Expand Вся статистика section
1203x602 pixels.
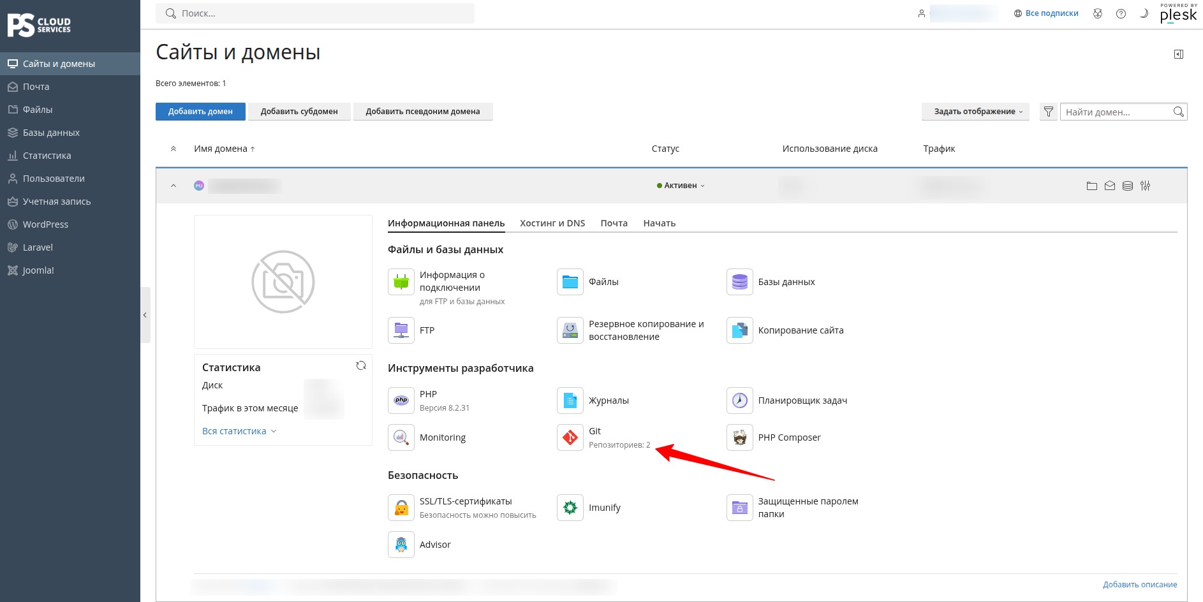pyautogui.click(x=239, y=431)
